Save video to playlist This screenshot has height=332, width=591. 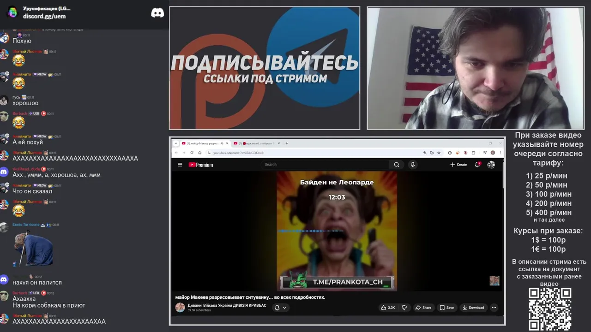point(446,308)
